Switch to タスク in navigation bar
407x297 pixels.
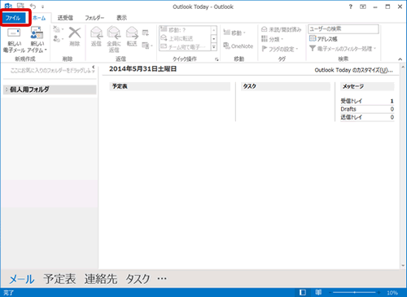[x=138, y=279]
